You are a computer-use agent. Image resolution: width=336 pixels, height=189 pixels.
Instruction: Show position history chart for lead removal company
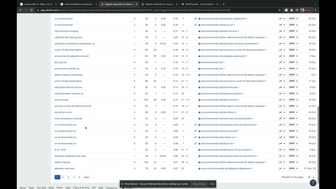tap(282, 31)
